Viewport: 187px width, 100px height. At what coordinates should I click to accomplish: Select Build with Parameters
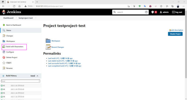(x=15, y=47)
